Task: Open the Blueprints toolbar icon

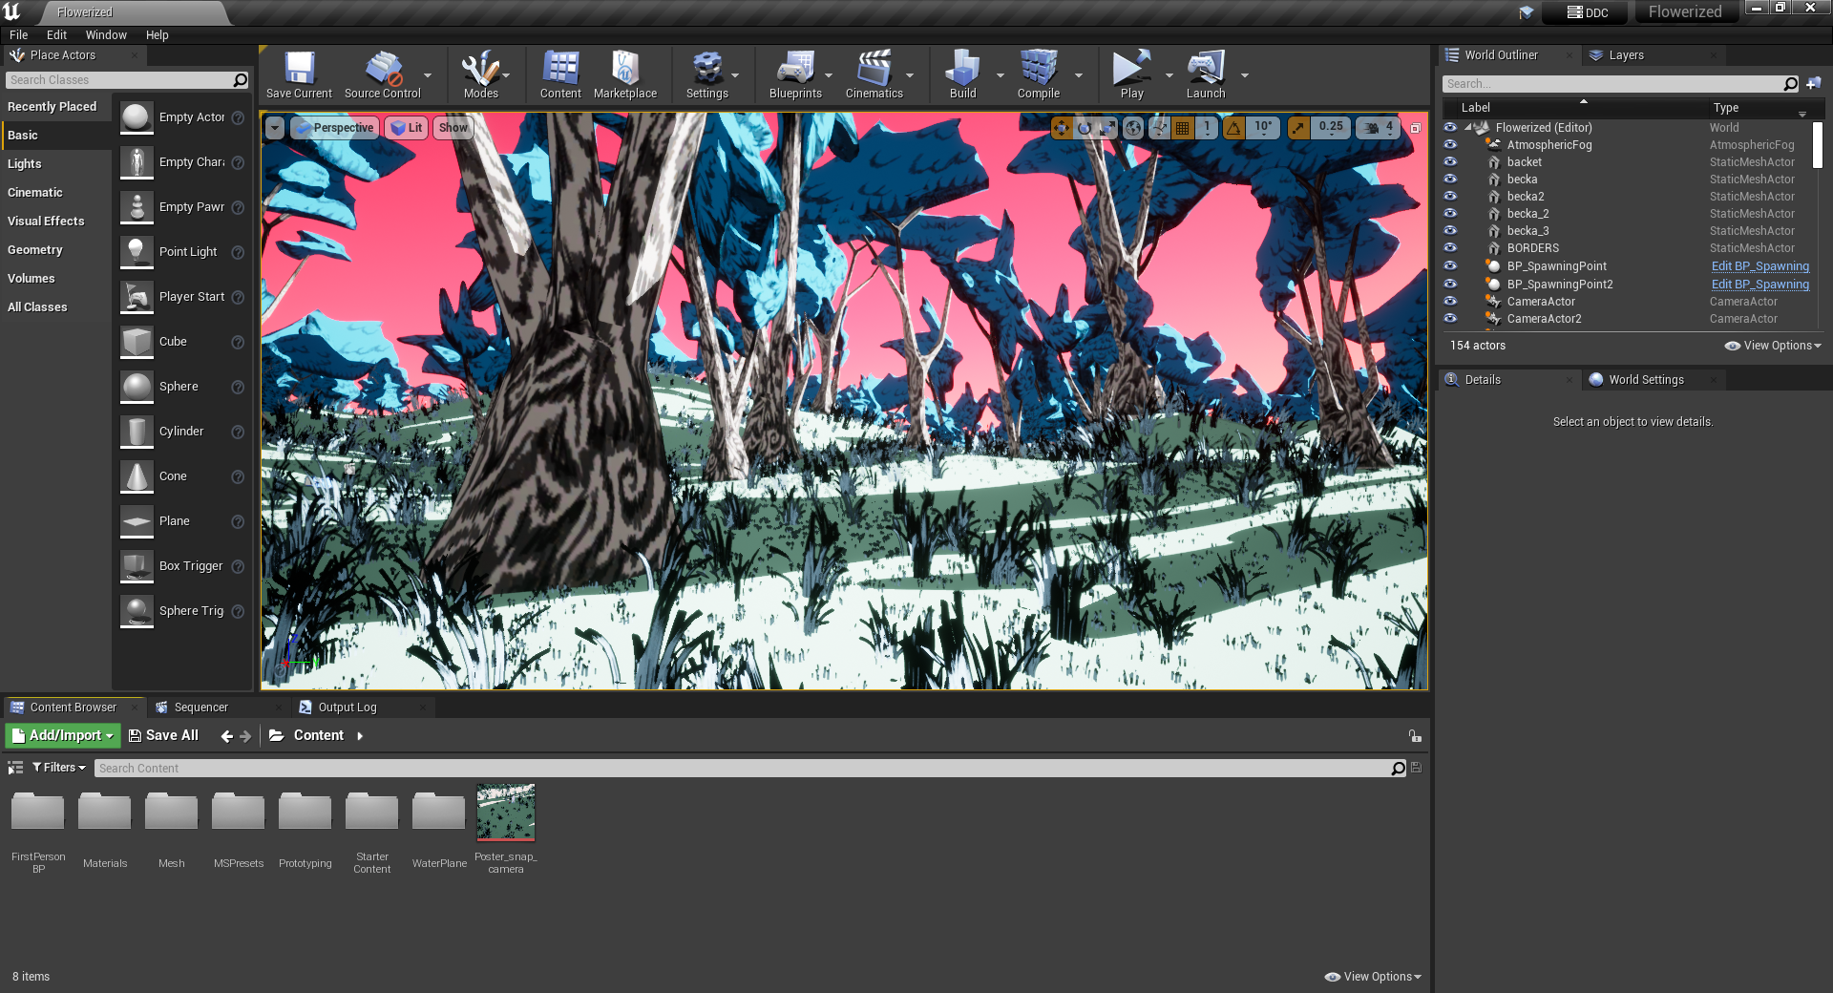Action: [795, 74]
